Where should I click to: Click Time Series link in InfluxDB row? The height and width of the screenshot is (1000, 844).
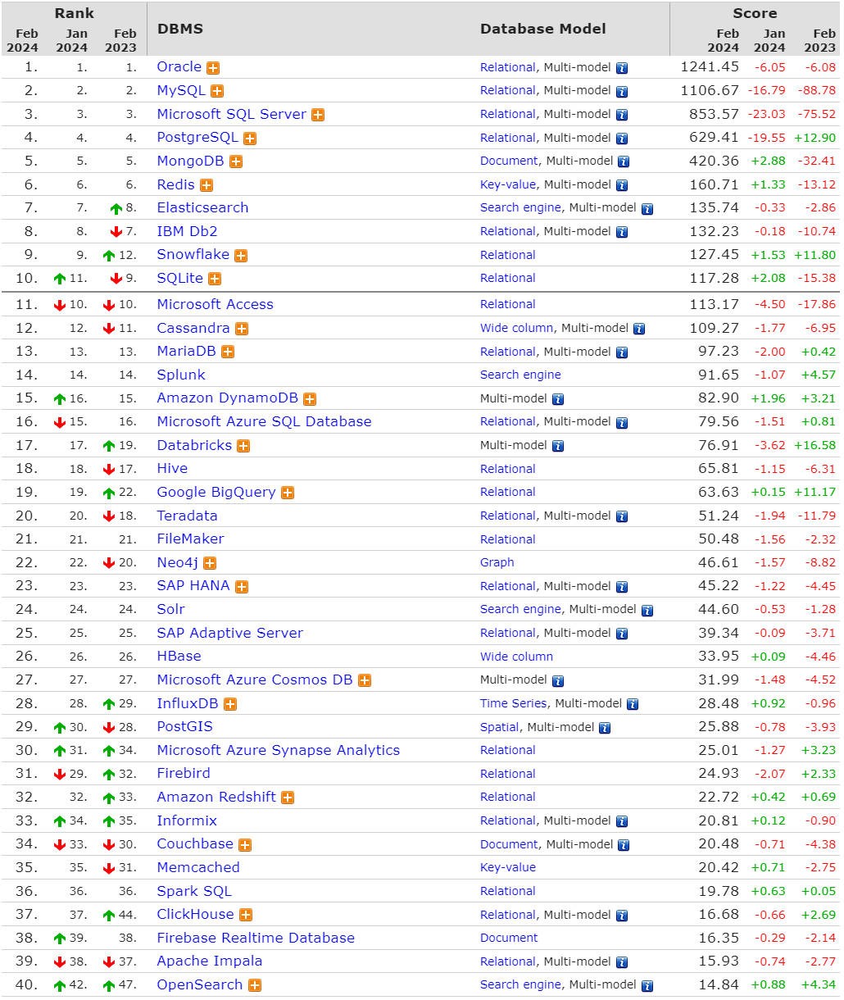click(514, 703)
